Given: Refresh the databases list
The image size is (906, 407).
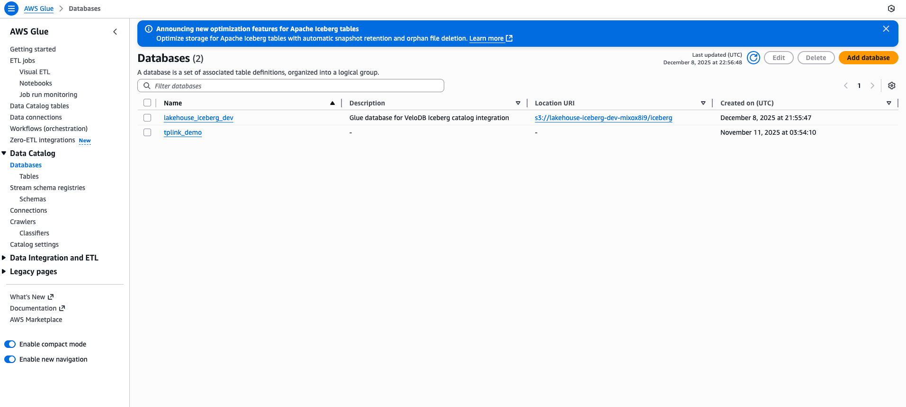Looking at the screenshot, I should tap(754, 58).
